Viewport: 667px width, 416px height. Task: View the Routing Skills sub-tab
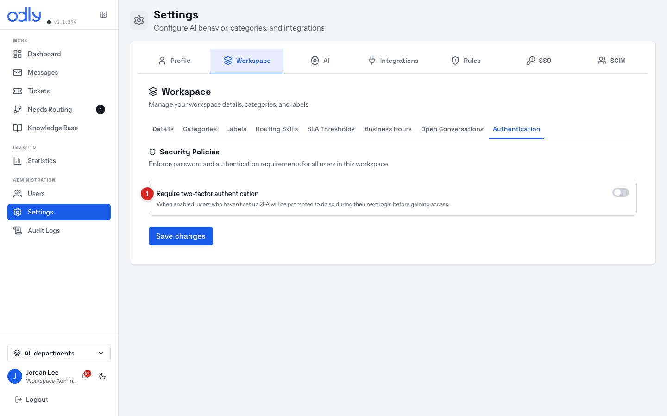tap(277, 129)
